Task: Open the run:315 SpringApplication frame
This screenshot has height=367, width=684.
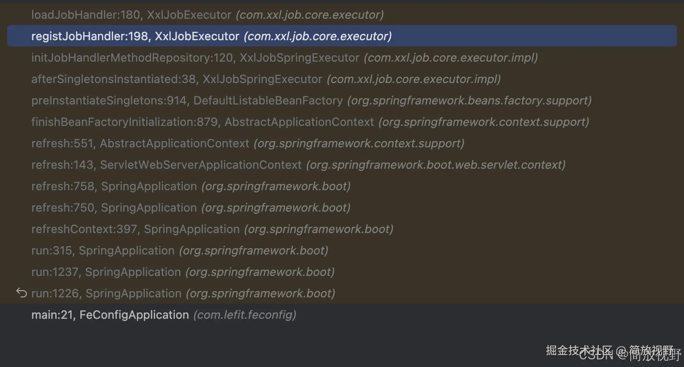Action: pos(103,250)
